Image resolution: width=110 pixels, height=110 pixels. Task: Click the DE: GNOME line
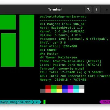tap(48, 50)
